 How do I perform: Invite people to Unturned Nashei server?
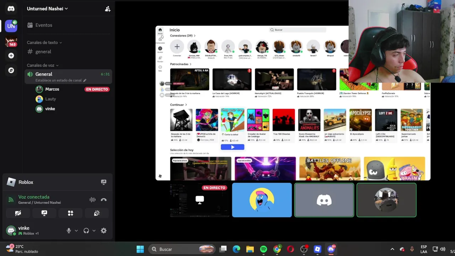tap(108, 9)
